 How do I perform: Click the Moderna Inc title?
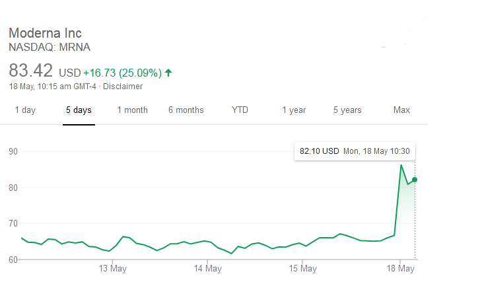point(45,33)
